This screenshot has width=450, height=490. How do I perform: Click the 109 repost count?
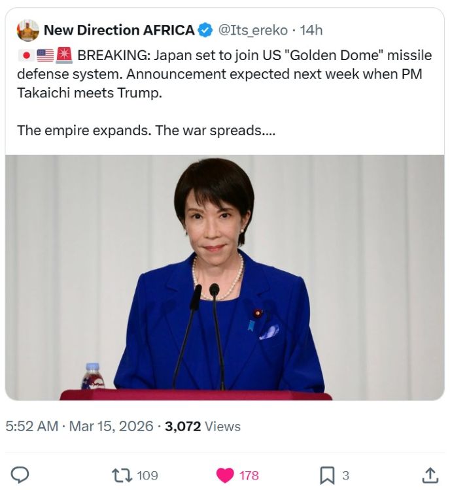147,475
